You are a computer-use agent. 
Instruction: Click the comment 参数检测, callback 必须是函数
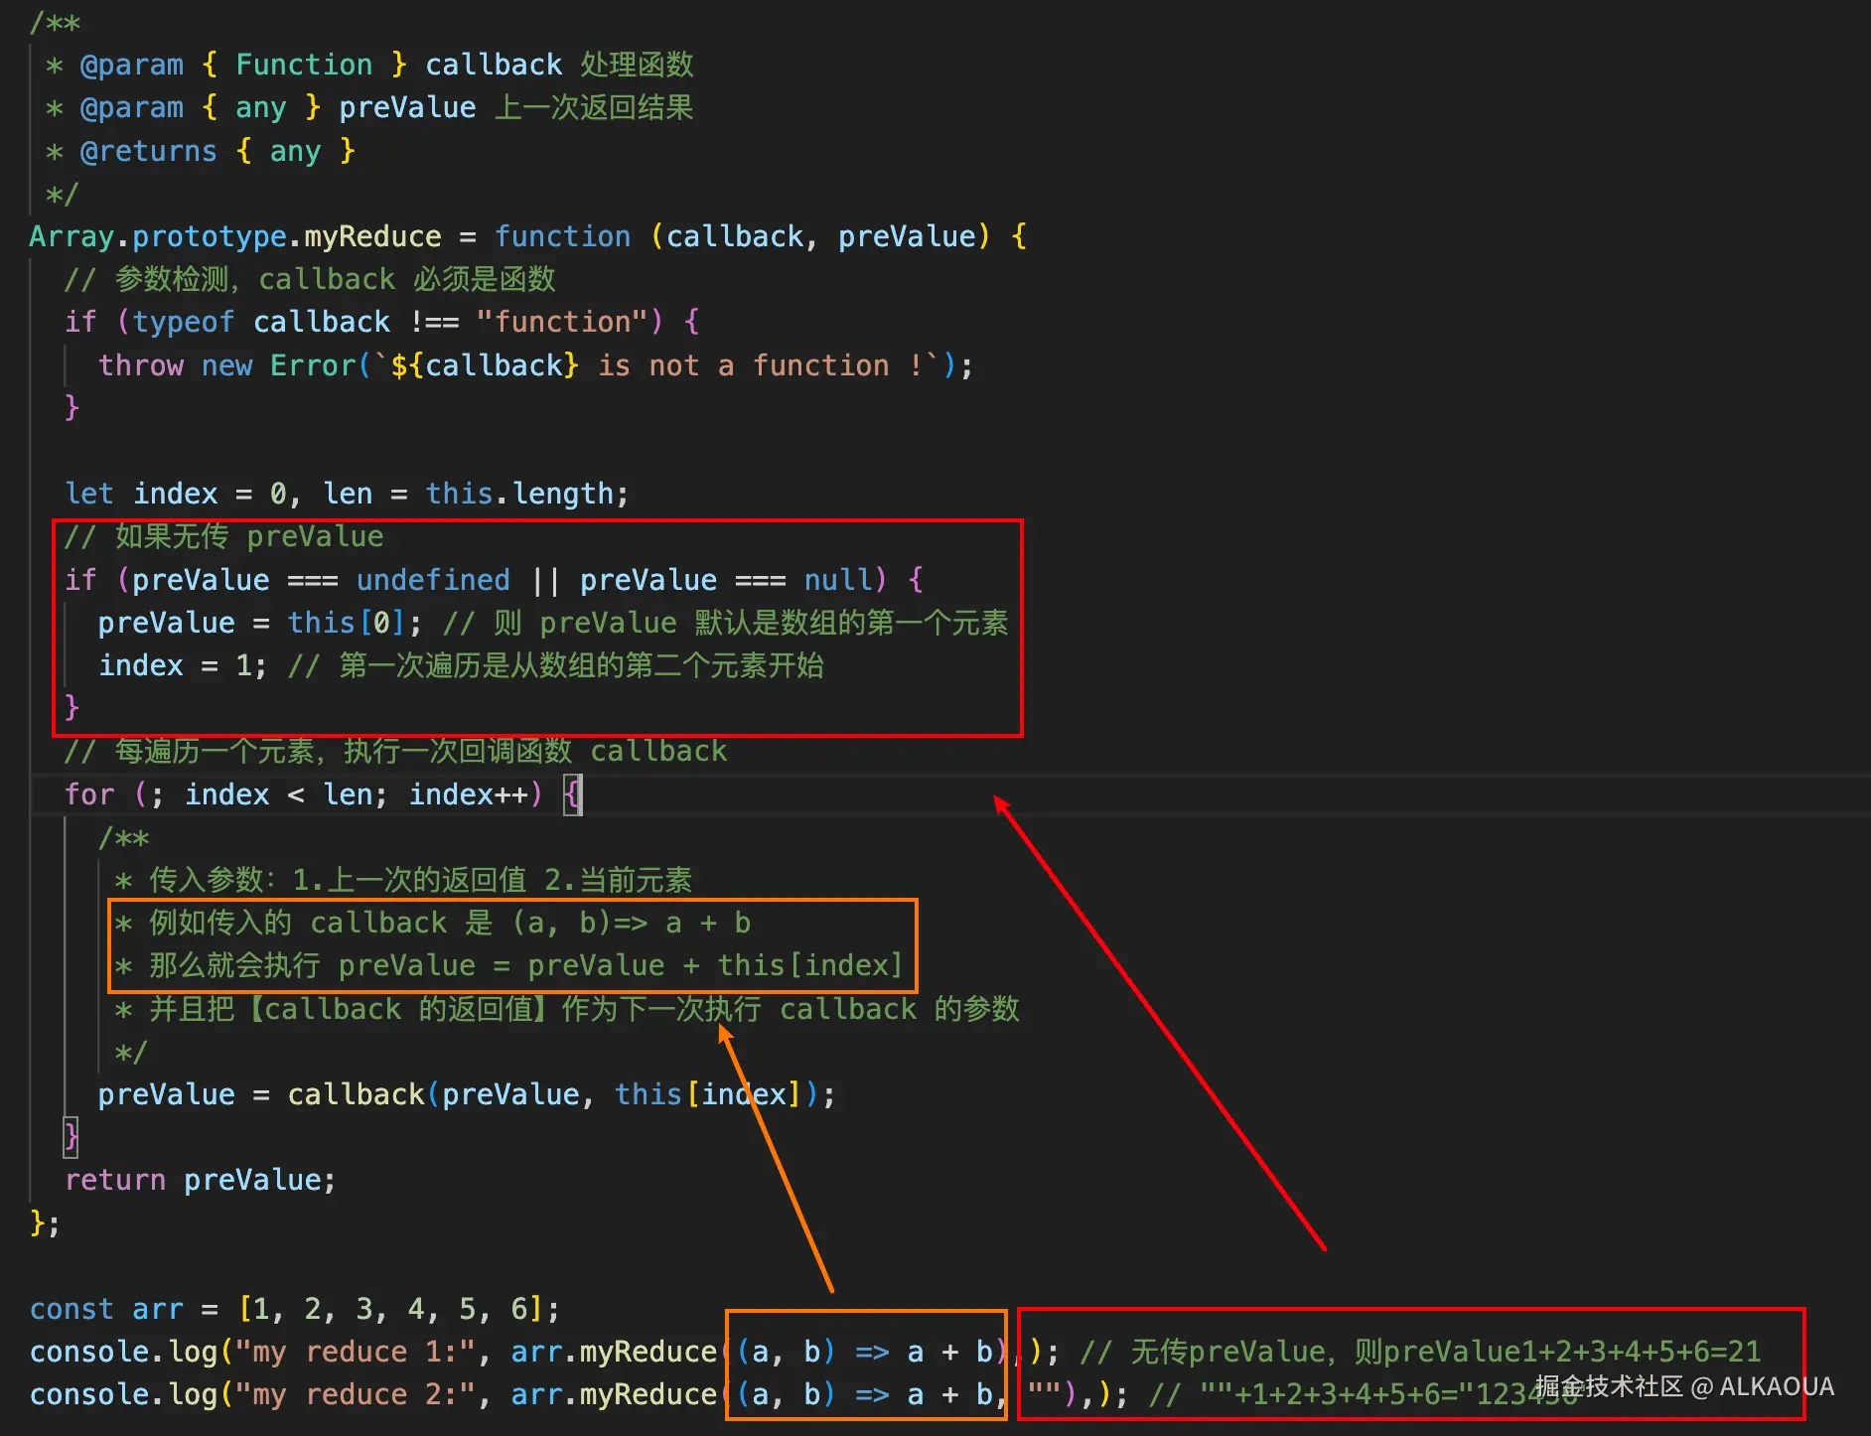click(310, 279)
